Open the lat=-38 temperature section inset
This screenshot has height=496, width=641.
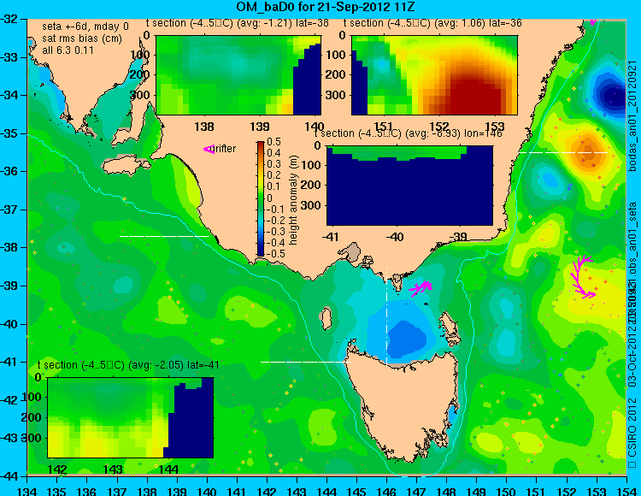coord(238,75)
